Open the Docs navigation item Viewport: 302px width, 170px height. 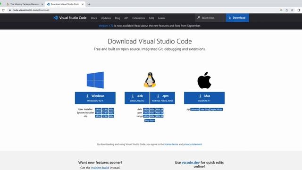[x=94, y=18]
